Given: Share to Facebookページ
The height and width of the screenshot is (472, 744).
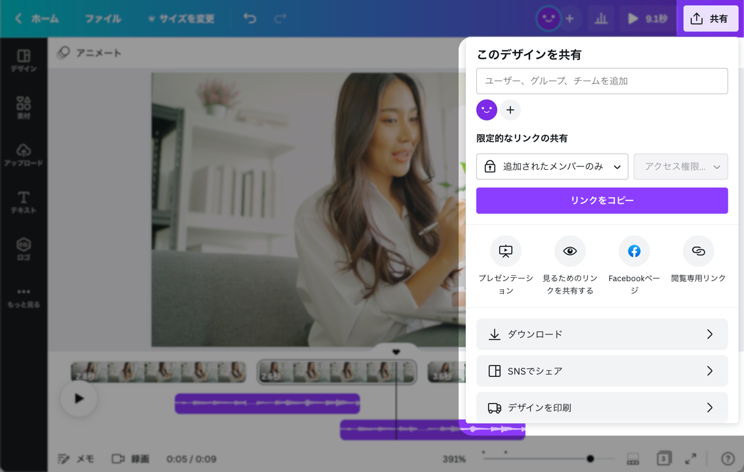Looking at the screenshot, I should (634, 266).
